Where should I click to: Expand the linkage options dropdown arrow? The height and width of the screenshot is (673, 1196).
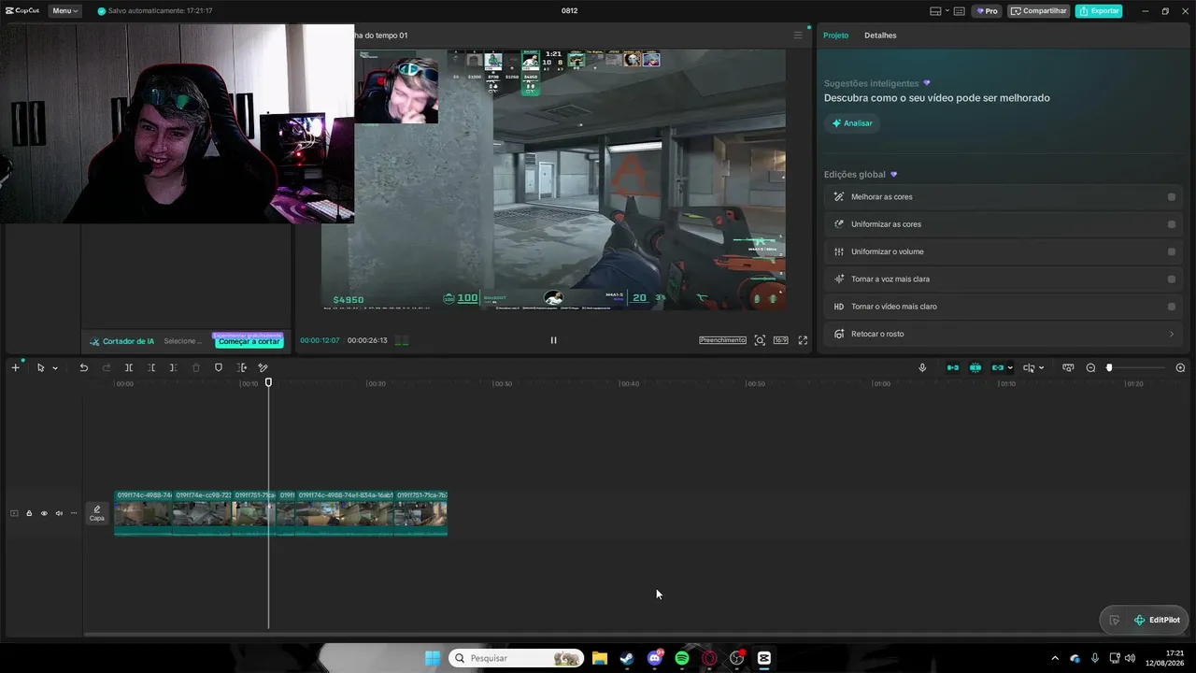point(1010,367)
